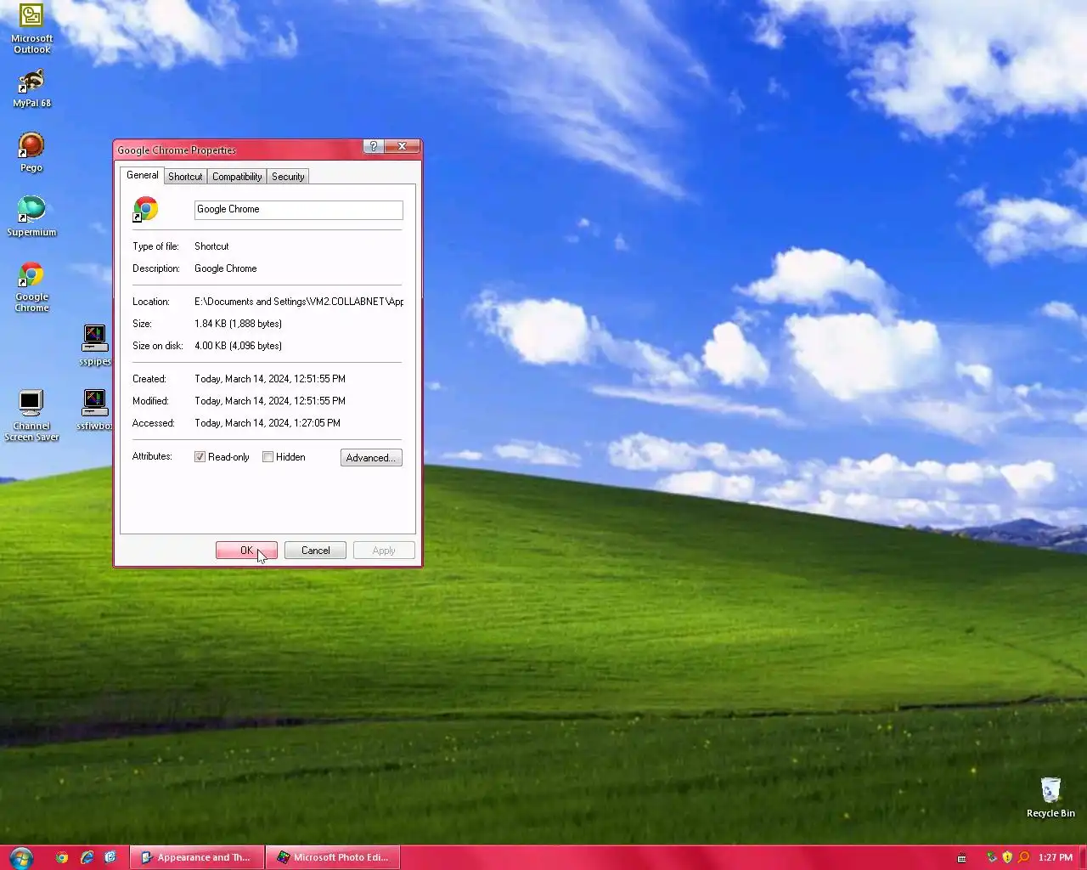1087x870 pixels.
Task: Close the Google Chrome Properties dialog
Action: [x=402, y=146]
